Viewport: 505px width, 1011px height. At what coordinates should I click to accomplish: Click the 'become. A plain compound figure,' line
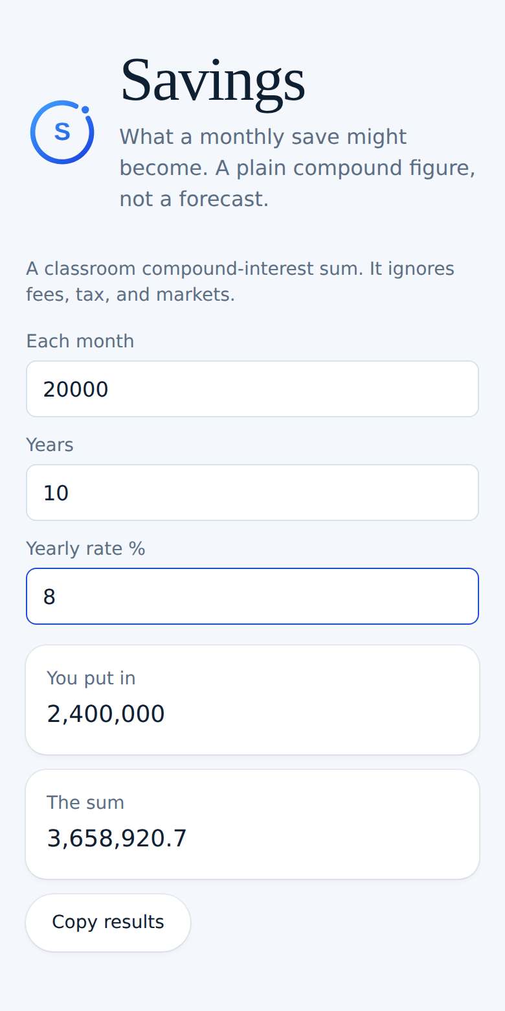[298, 168]
